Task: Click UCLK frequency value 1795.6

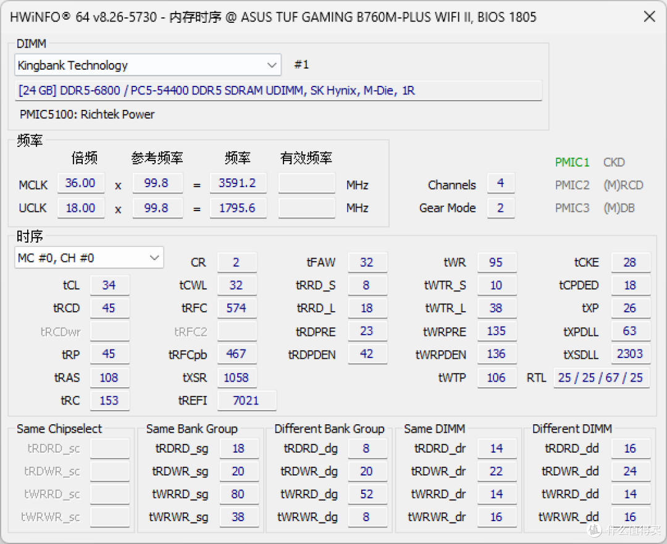Action: tap(237, 208)
